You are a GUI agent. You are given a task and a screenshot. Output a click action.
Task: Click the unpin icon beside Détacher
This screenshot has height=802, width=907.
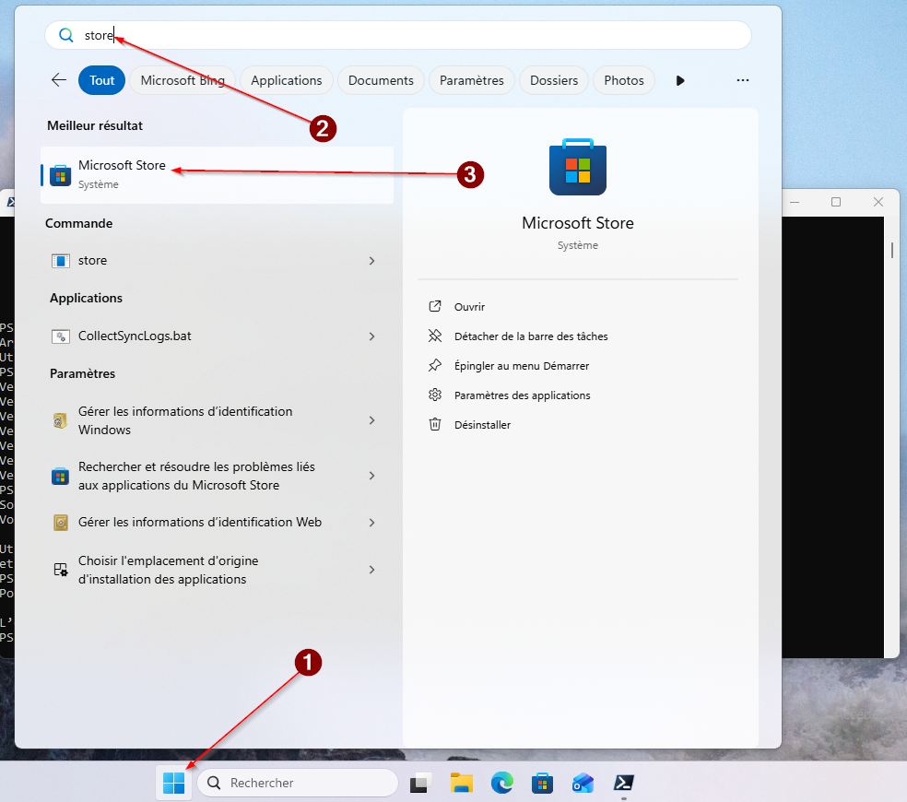(435, 336)
